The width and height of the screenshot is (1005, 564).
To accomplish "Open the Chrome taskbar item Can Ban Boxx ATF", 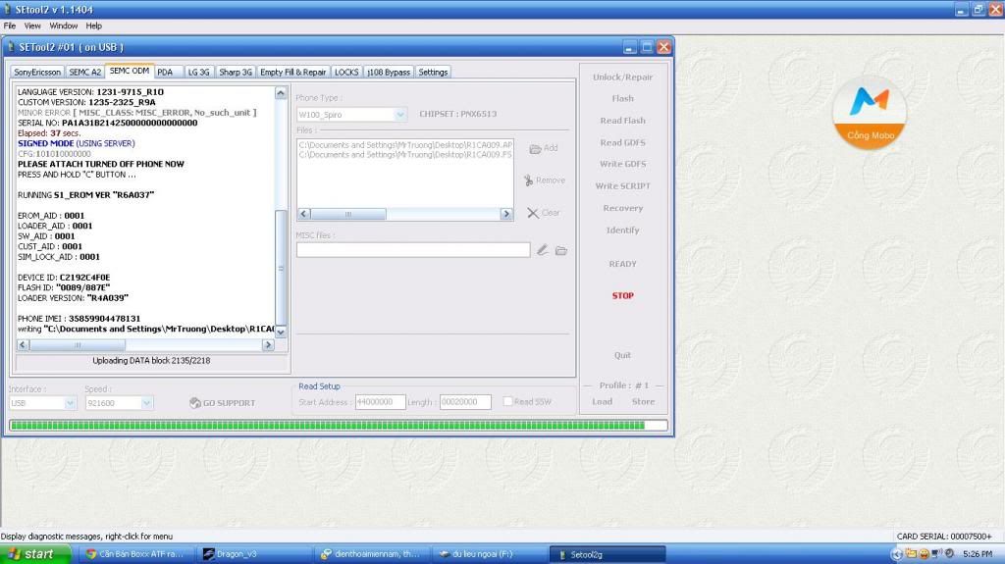I will tap(136, 554).
